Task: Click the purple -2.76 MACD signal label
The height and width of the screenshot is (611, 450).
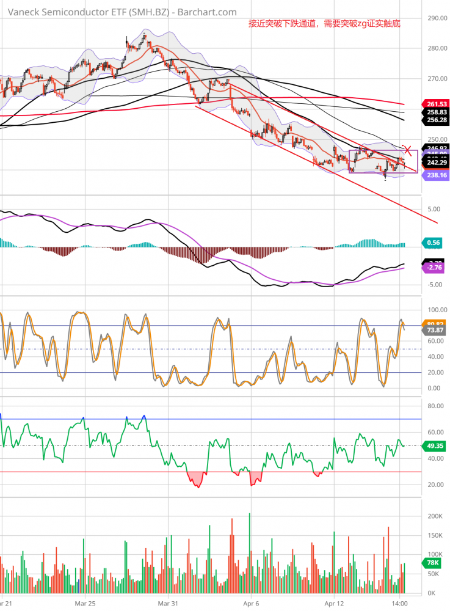Action: 434,268
